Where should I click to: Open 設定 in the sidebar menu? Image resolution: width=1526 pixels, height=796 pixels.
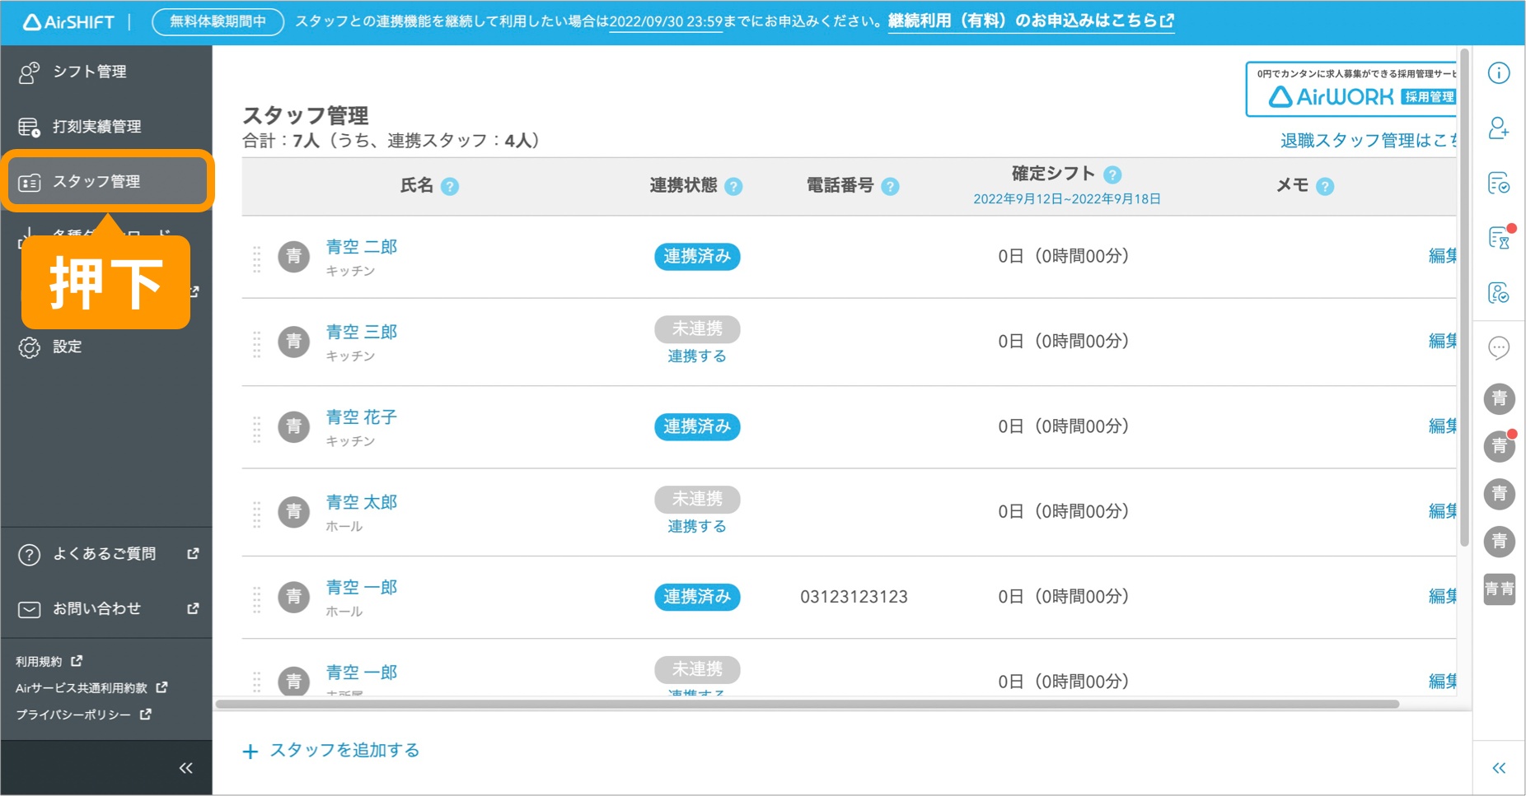pos(68,347)
